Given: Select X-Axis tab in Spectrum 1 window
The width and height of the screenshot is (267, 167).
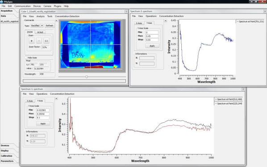Looking at the screenshot, I should (29, 101).
